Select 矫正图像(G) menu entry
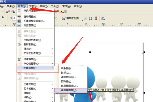Image resolution: width=153 pixels, height=102 pixels. (36, 25)
